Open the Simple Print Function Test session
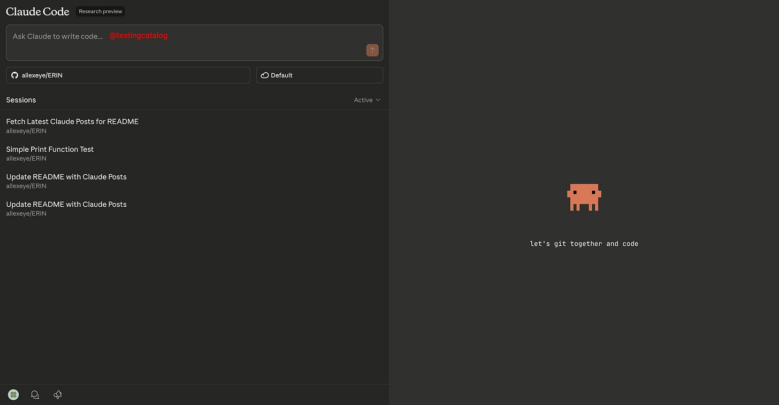Screen dimensions: 779x405 coord(194,153)
